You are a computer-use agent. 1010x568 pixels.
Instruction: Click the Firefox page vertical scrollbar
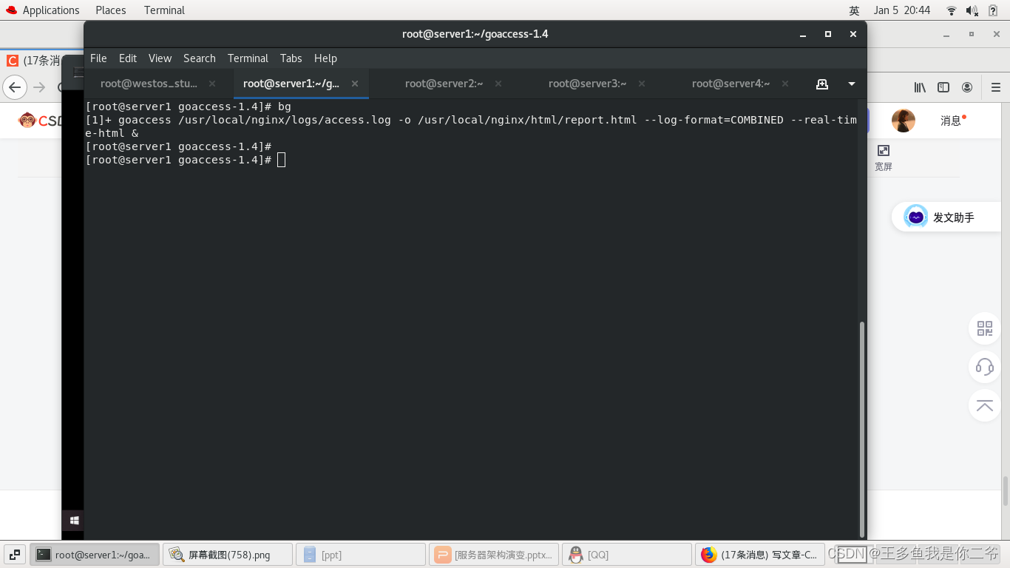click(x=1006, y=491)
